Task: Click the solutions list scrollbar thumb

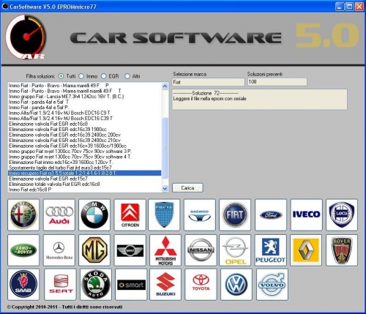Action: (x=165, y=148)
